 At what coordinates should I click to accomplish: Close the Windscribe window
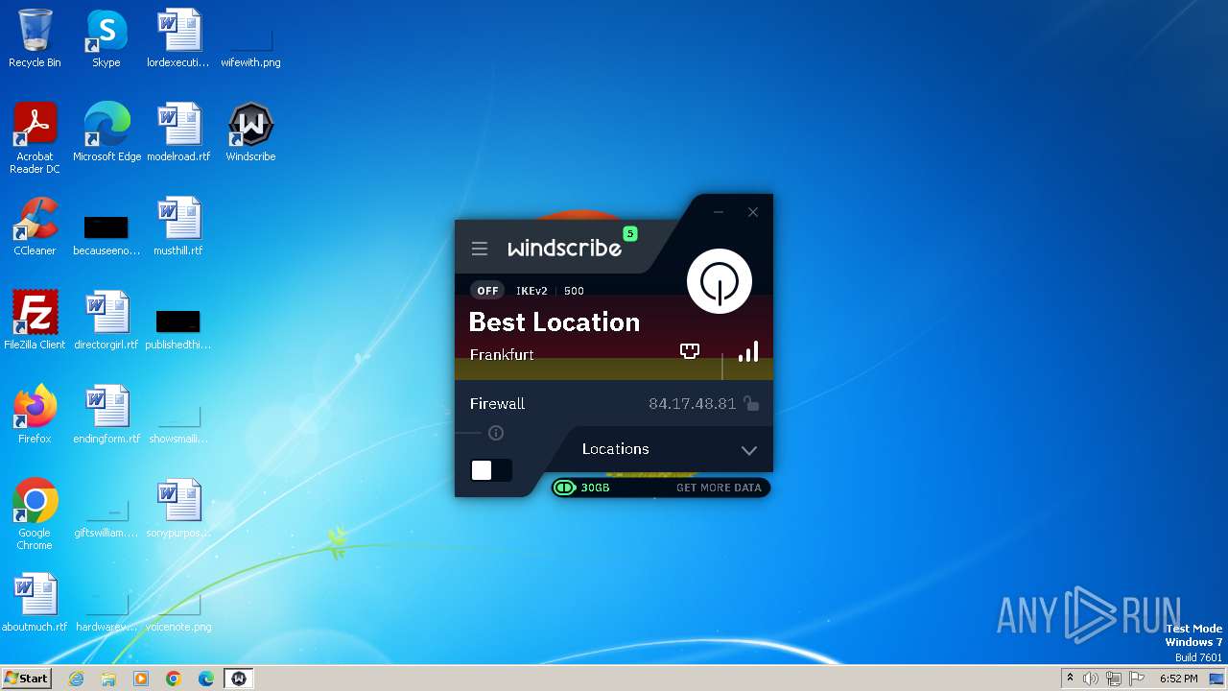(753, 212)
